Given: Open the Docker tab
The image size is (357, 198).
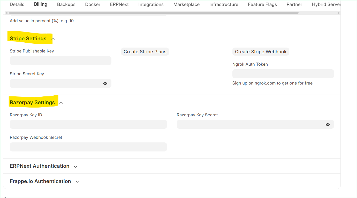Looking at the screenshot, I should point(93,4).
